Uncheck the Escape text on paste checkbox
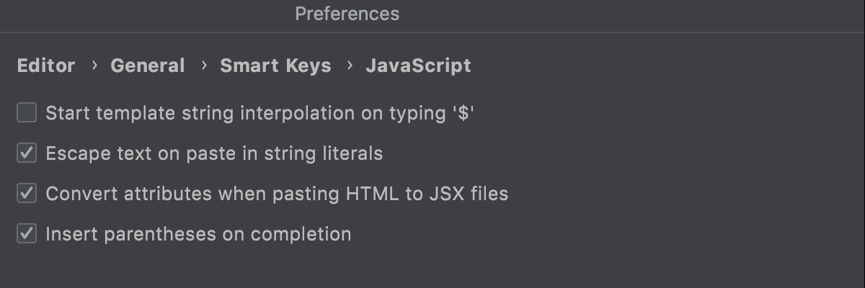Image resolution: width=865 pixels, height=288 pixels. click(27, 153)
